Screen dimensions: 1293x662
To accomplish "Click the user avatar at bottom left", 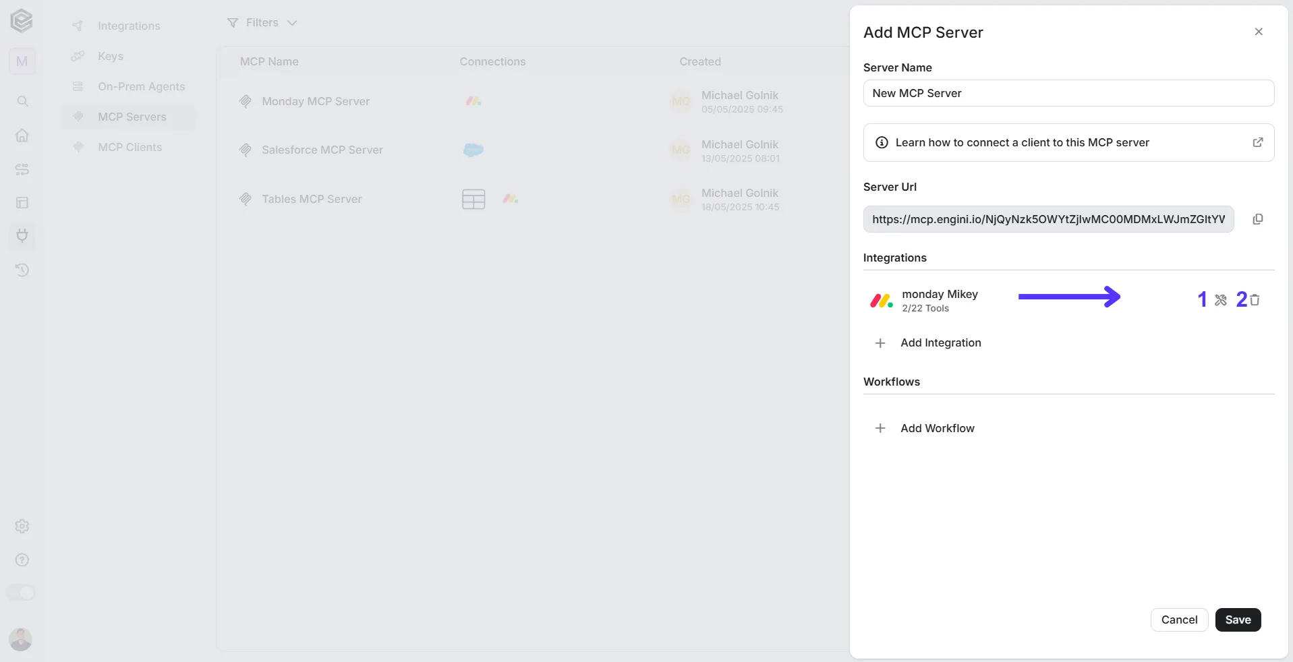I will (x=21, y=639).
